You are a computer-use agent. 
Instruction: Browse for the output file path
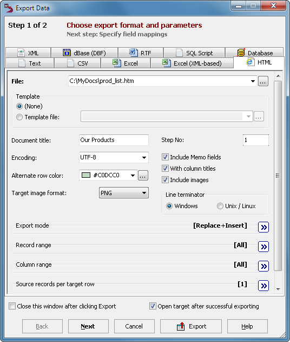click(x=263, y=81)
